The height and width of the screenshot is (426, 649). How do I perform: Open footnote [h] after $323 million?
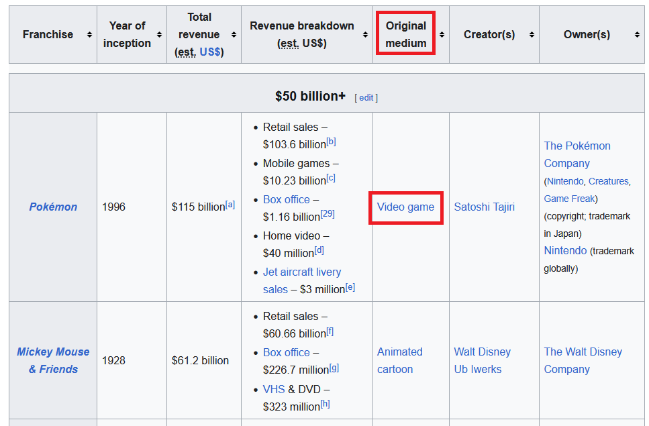pyautogui.click(x=325, y=404)
